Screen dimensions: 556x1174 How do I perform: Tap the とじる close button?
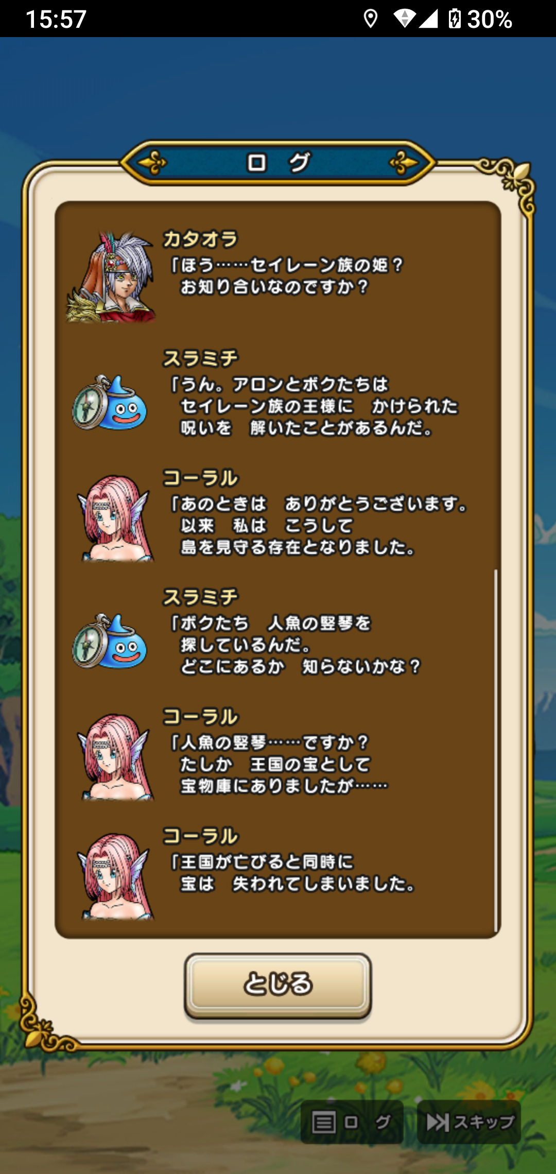coord(278,985)
